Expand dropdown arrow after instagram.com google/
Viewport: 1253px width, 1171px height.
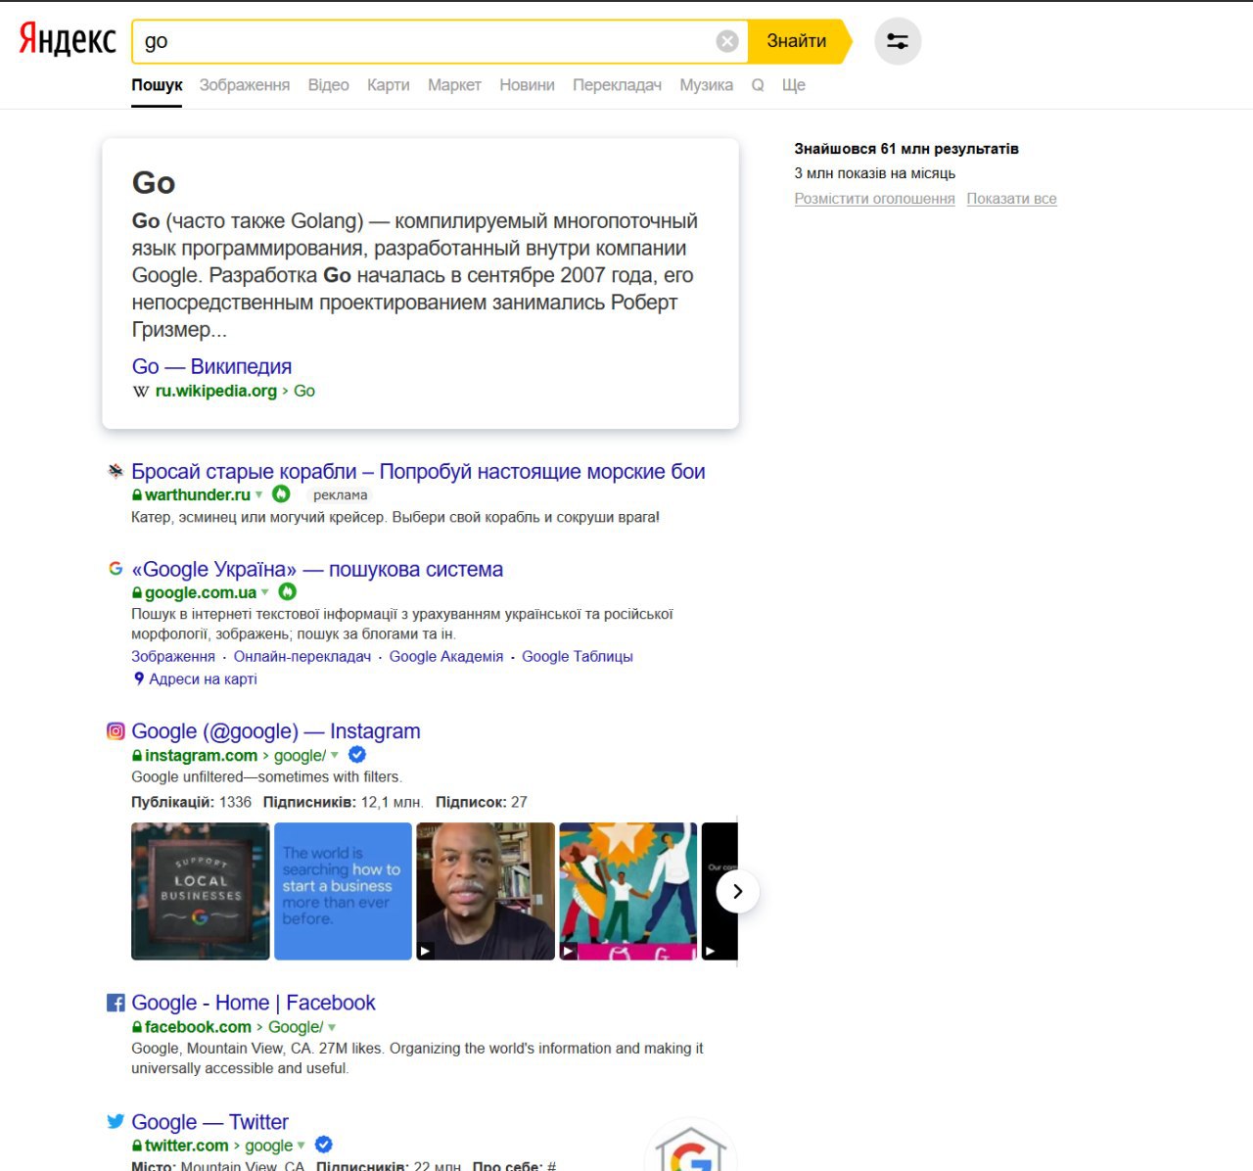coord(335,755)
